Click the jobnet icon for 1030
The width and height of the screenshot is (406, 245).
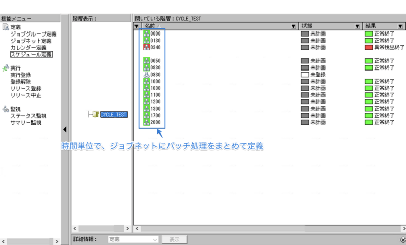click(x=147, y=88)
